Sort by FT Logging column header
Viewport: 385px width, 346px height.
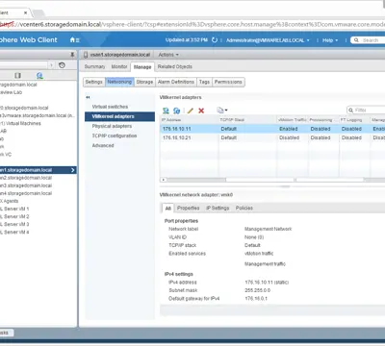354,120
